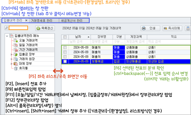Click the 일일 거래내역 calendar icon
This screenshot has height=115, width=191.
[16, 45]
